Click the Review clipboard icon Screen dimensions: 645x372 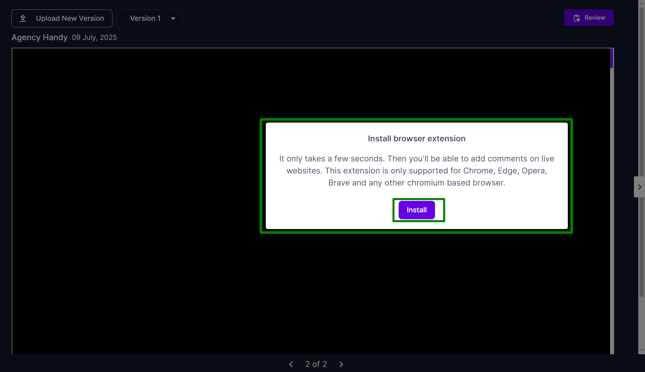tap(577, 18)
